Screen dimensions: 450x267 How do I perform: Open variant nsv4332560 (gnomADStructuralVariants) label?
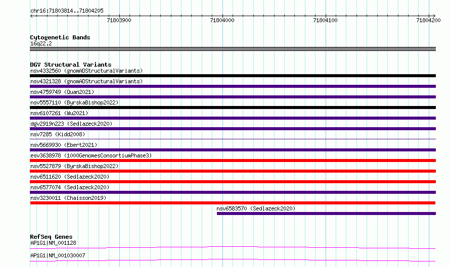(86, 71)
